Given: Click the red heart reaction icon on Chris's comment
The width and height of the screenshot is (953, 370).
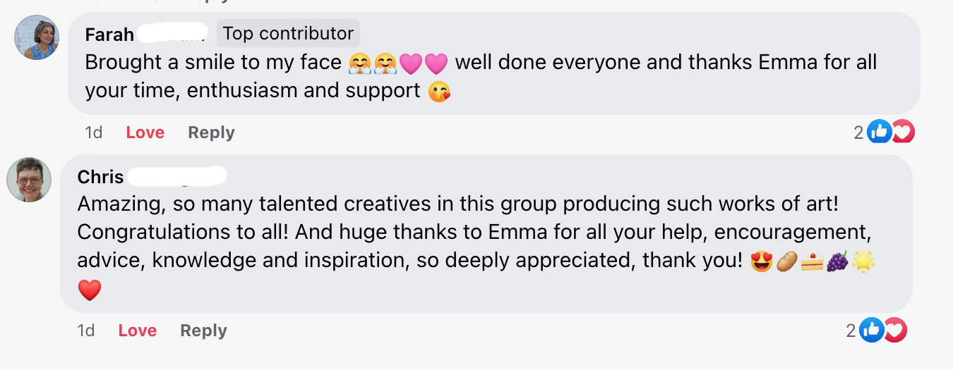Looking at the screenshot, I should pos(894,330).
